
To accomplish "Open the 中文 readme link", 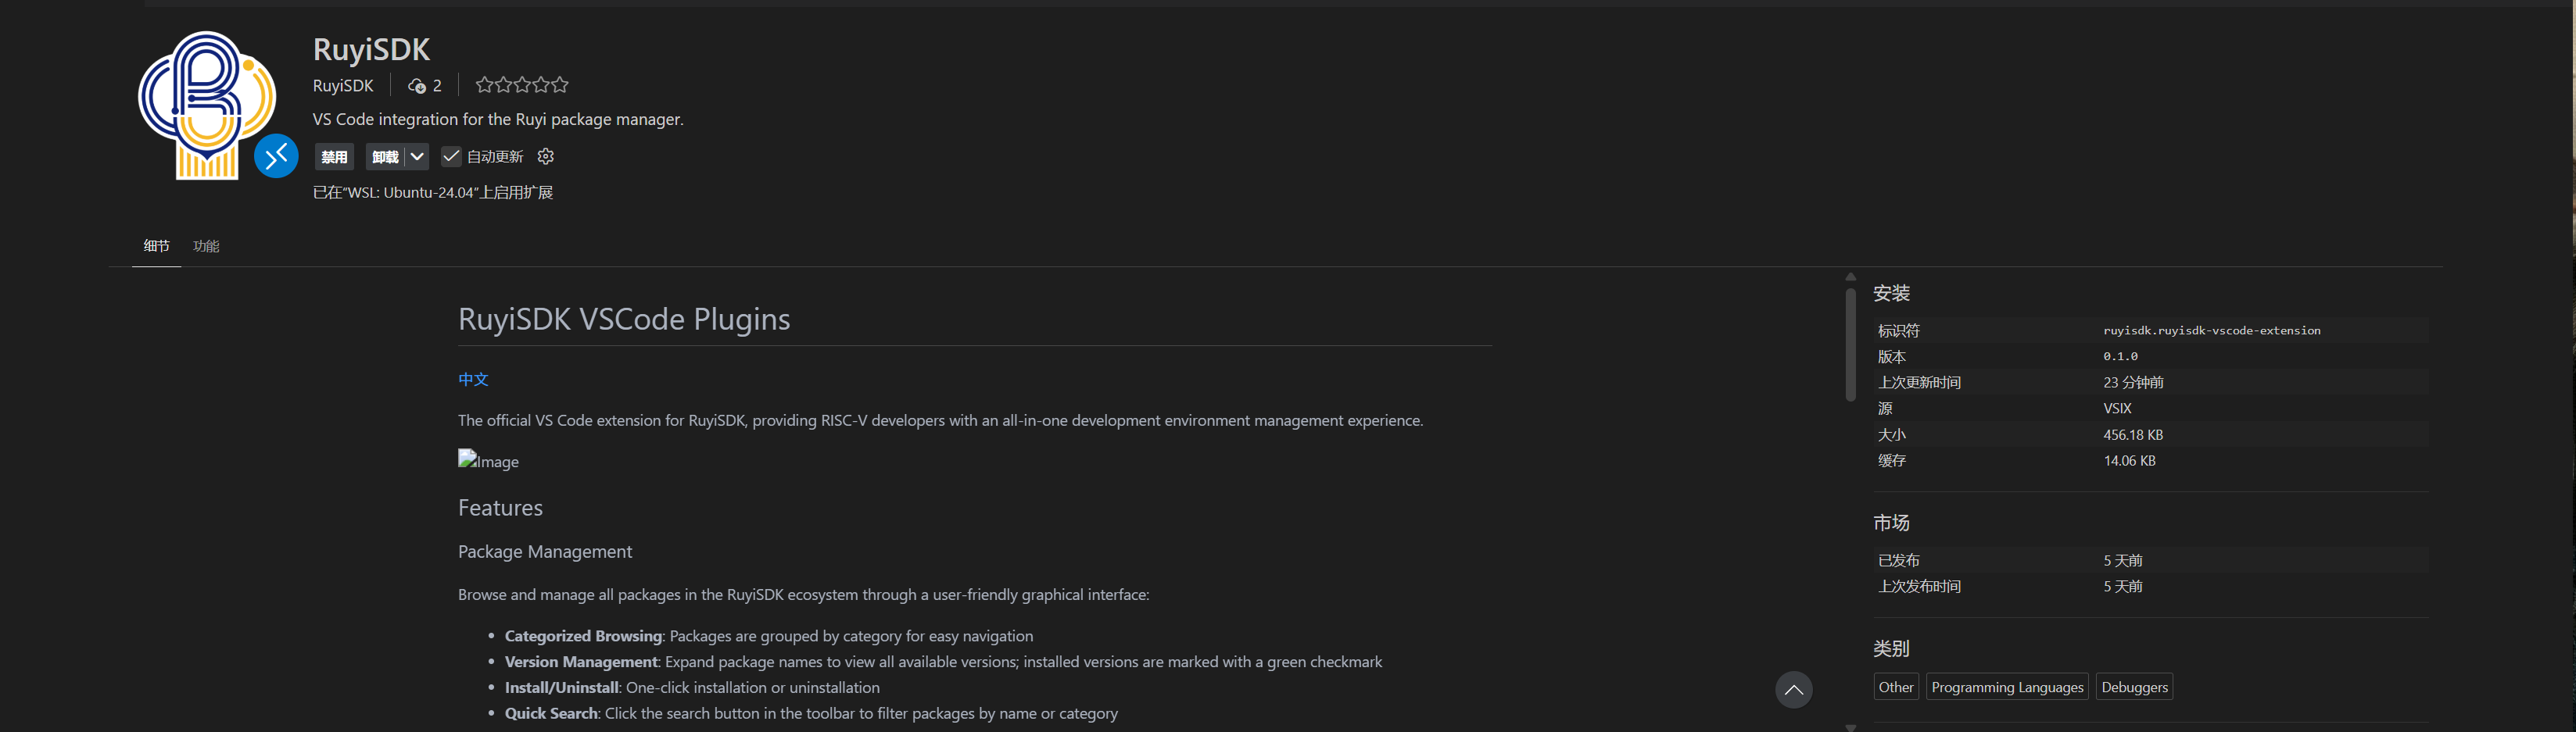I will tap(473, 380).
